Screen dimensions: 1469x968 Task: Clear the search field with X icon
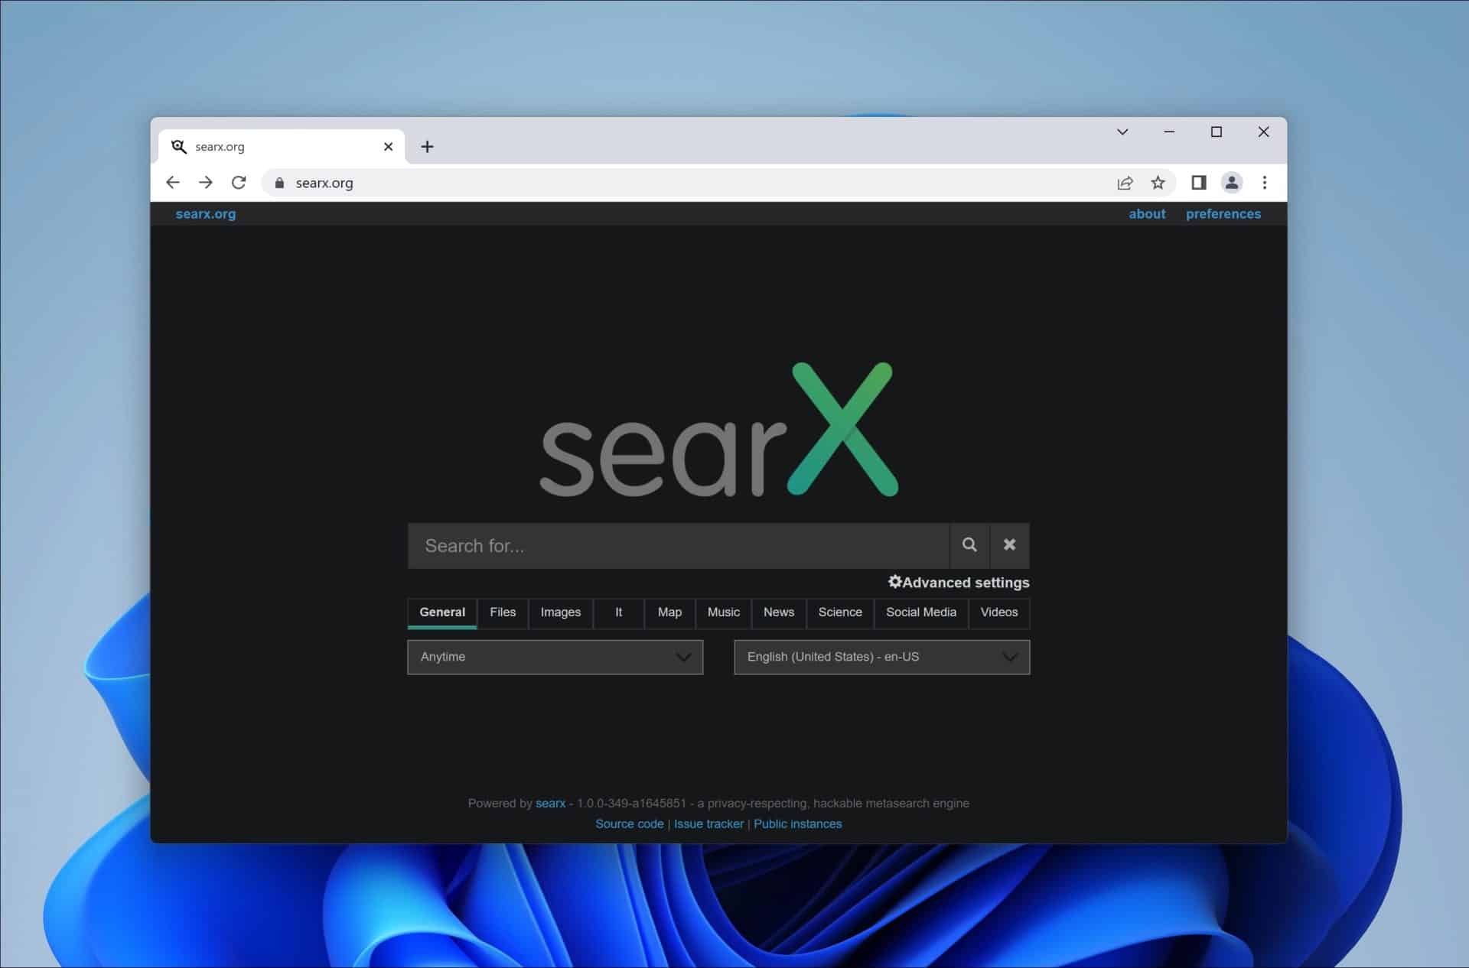[1010, 545]
